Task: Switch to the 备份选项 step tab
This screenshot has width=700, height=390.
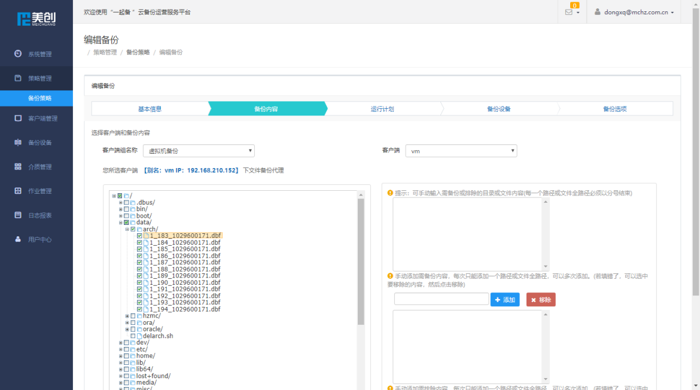Action: (x=615, y=109)
